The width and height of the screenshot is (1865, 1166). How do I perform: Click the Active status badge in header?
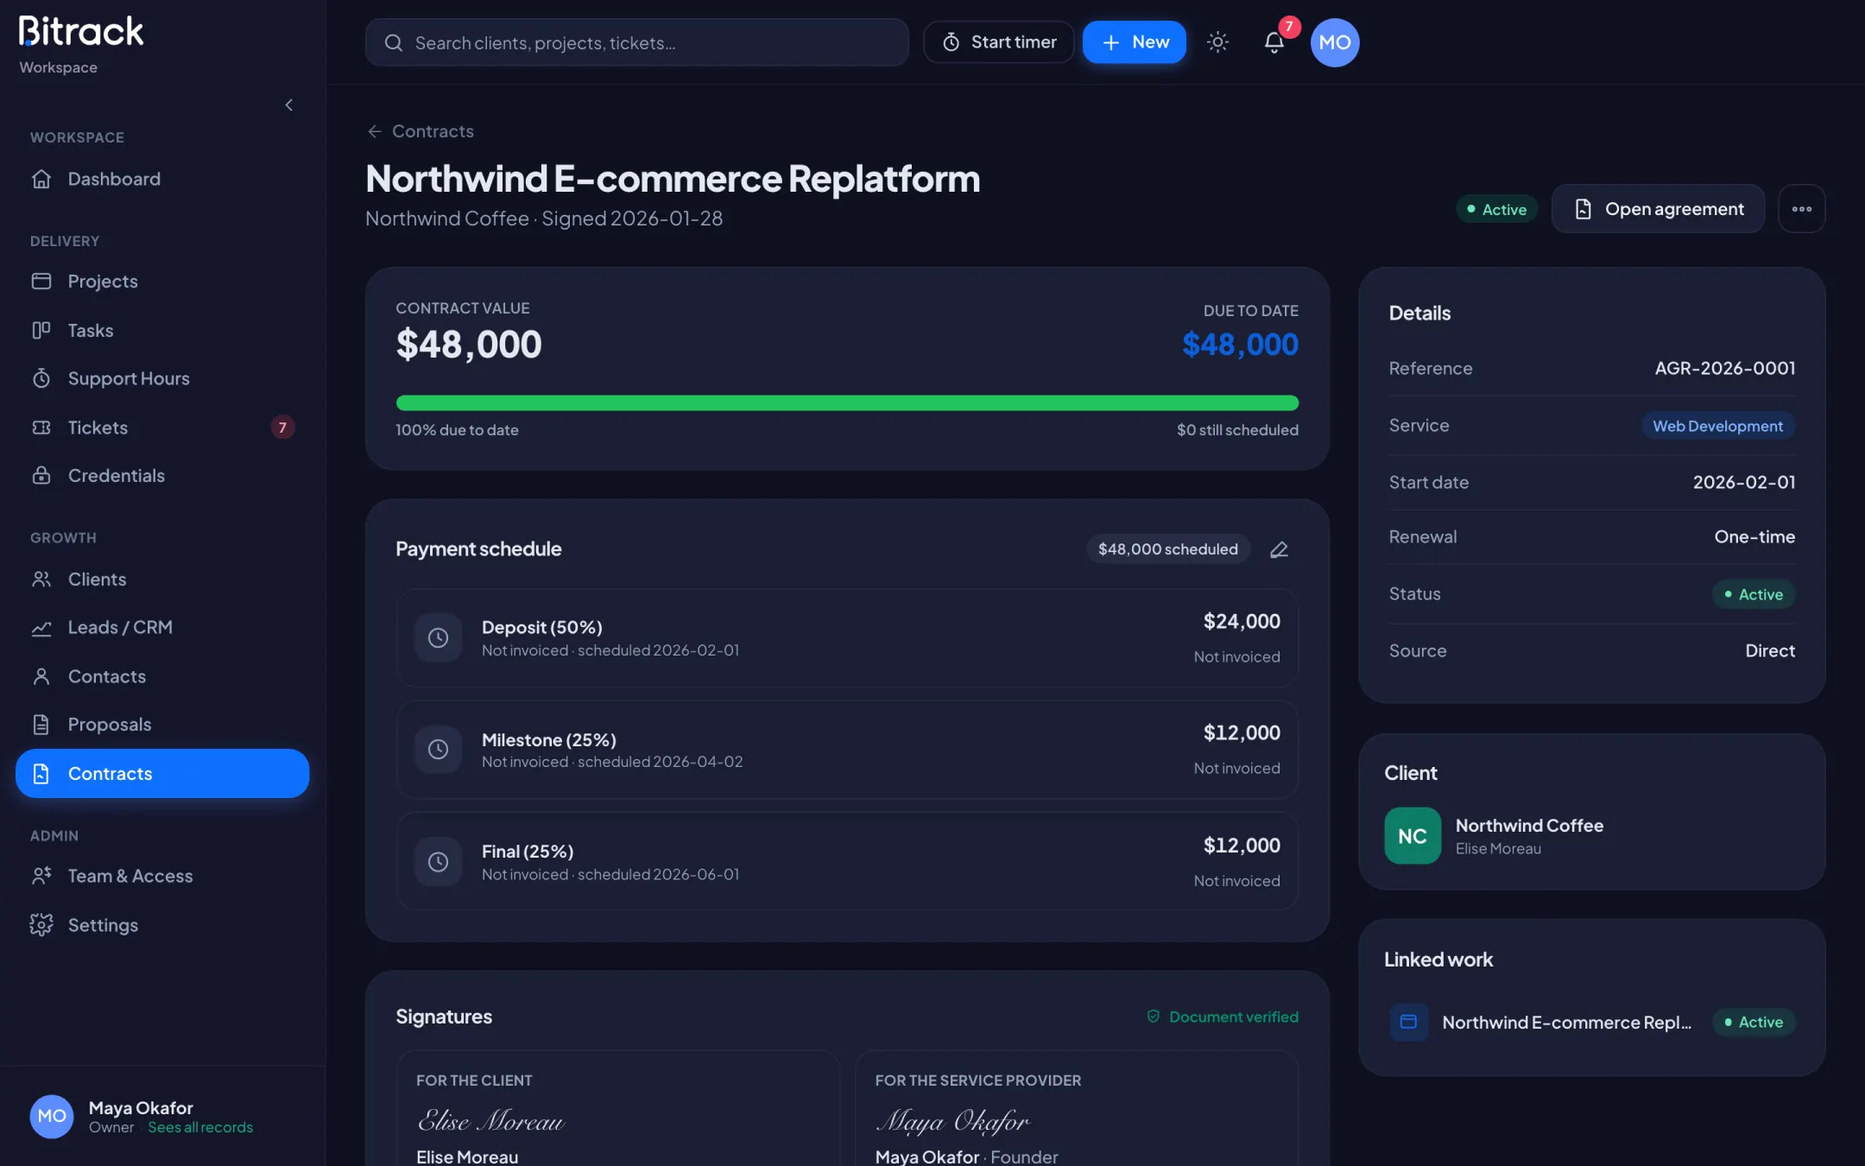(x=1497, y=209)
